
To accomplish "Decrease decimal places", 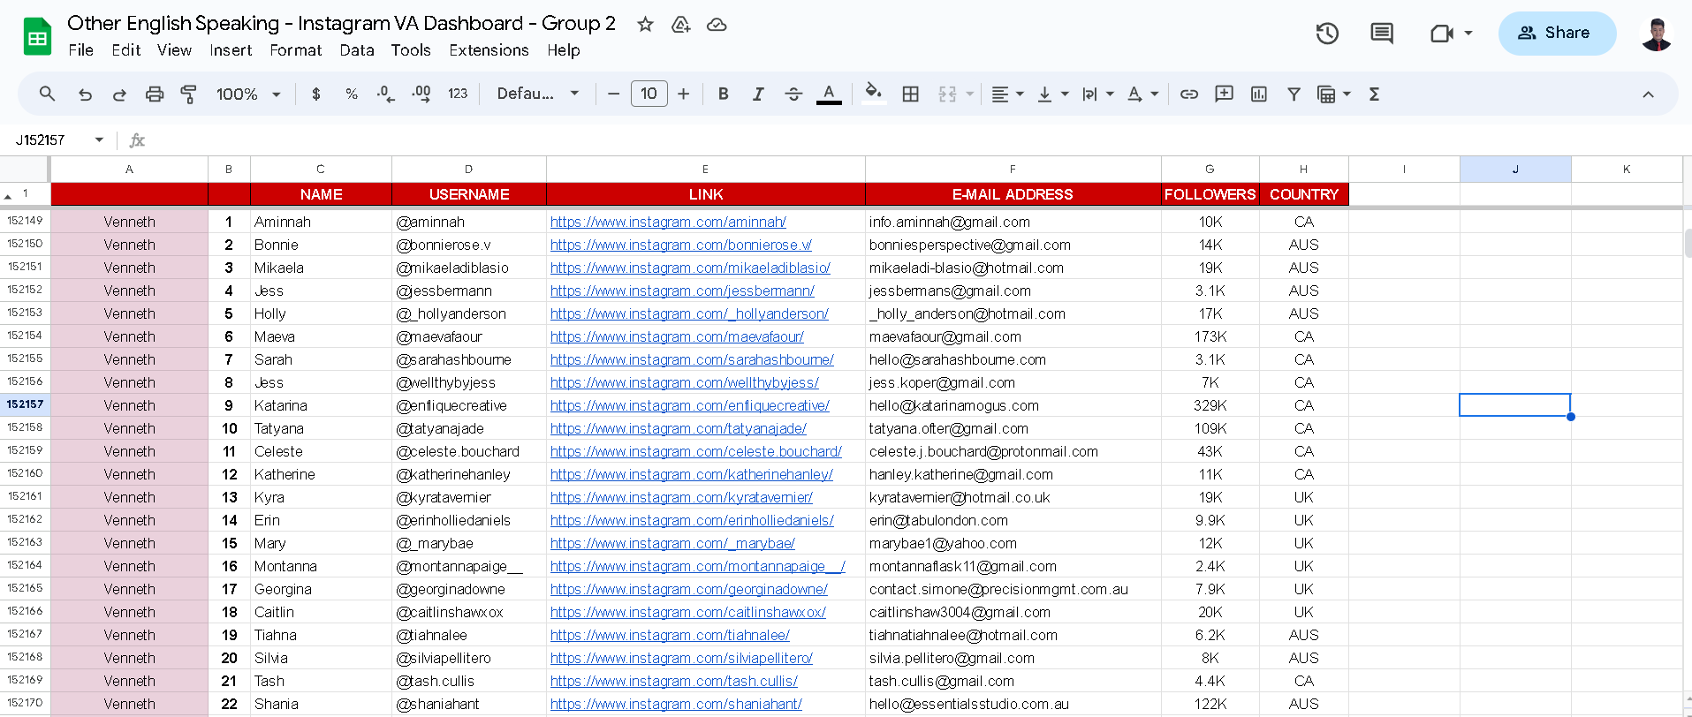I will pyautogui.click(x=386, y=94).
